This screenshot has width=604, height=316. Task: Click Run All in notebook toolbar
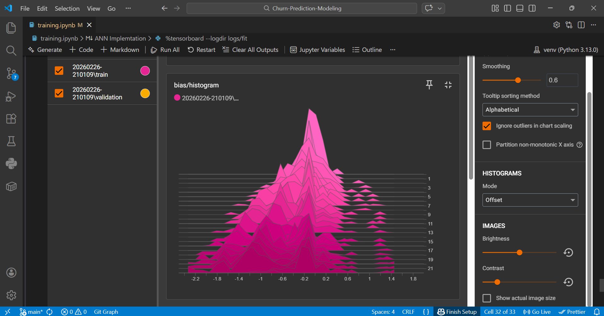[165, 50]
